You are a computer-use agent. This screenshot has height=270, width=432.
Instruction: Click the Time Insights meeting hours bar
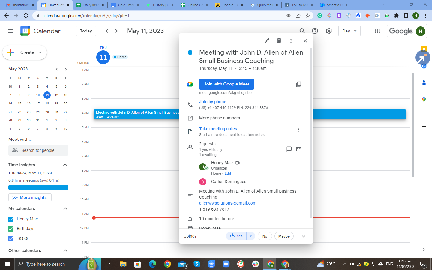tap(38, 187)
